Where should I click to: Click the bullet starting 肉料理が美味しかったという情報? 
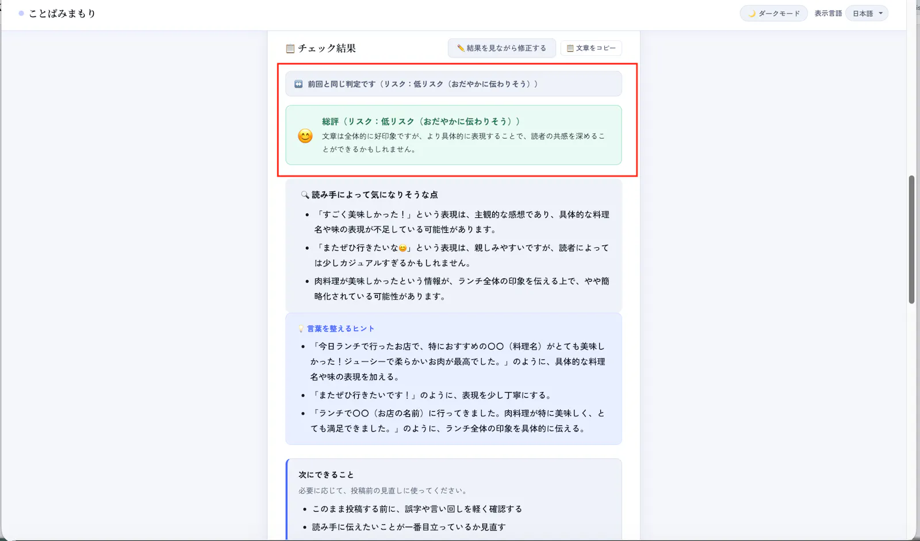tap(462, 289)
